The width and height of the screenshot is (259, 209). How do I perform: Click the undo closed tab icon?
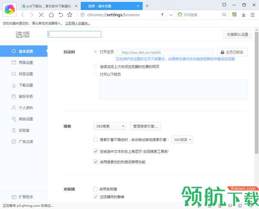pos(60,15)
